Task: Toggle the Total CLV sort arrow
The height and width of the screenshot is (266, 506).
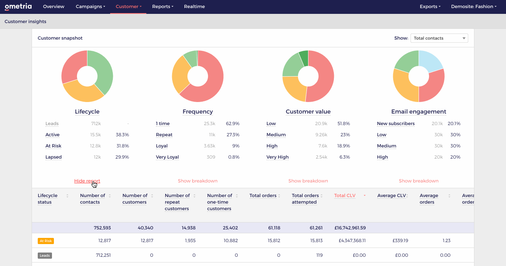Action: 364,196
